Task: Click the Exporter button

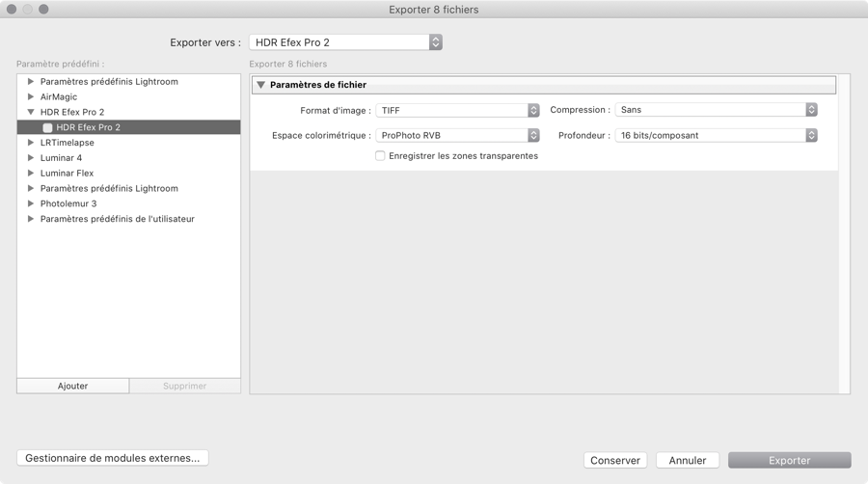Action: click(x=789, y=460)
